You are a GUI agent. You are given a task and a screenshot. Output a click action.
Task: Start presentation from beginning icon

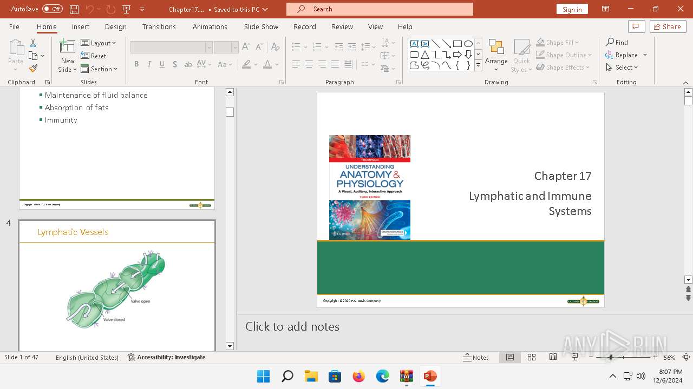tap(127, 9)
